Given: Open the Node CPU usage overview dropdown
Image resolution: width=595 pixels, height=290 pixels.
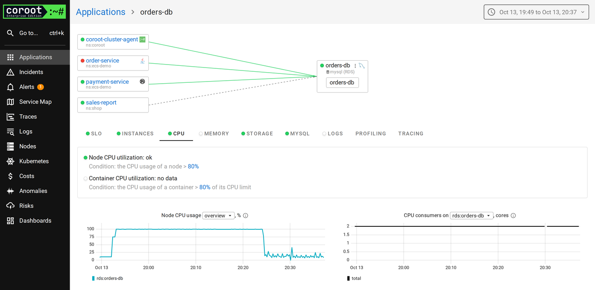Looking at the screenshot, I should [218, 216].
